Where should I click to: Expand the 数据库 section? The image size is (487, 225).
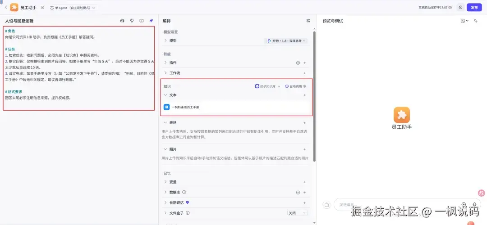click(x=165, y=193)
